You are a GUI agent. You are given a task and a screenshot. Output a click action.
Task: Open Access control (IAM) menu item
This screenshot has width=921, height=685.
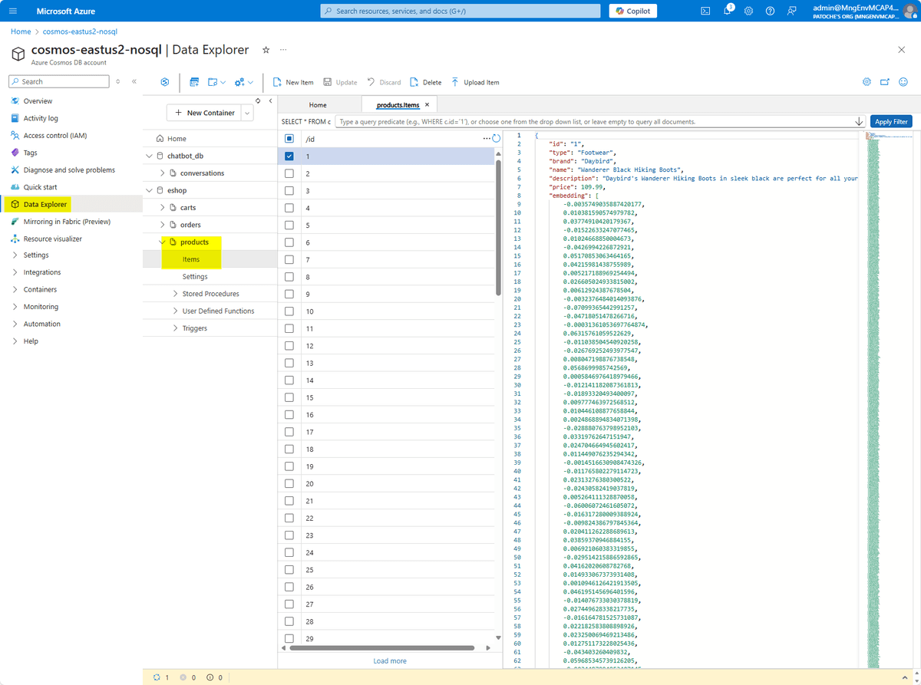pos(54,136)
